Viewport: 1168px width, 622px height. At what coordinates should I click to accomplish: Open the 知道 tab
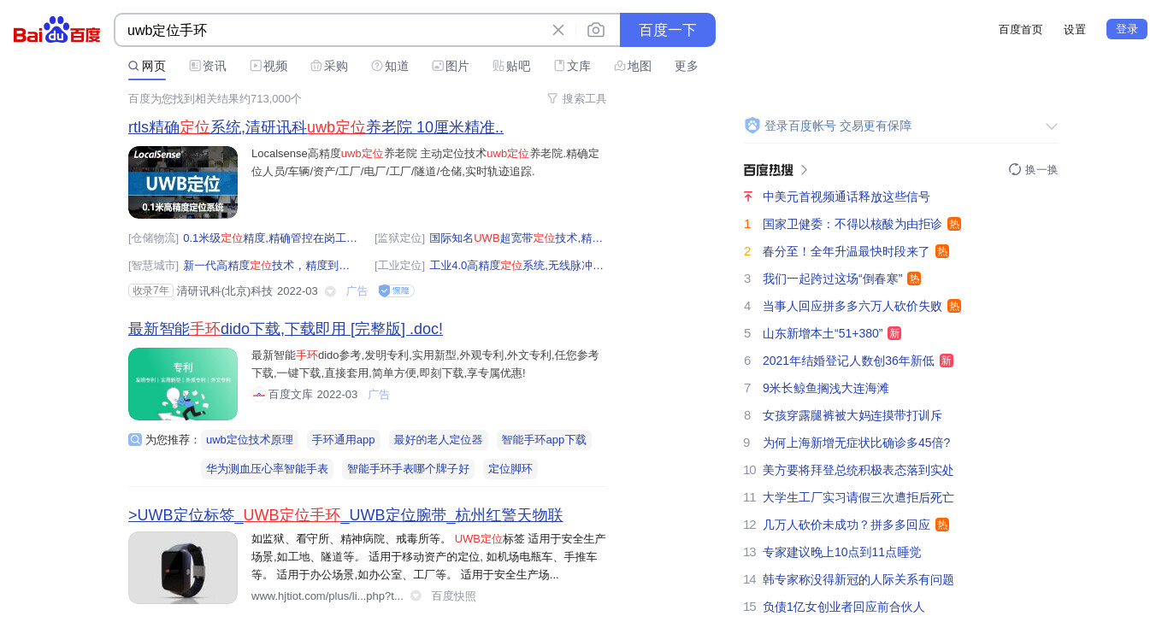[x=390, y=66]
